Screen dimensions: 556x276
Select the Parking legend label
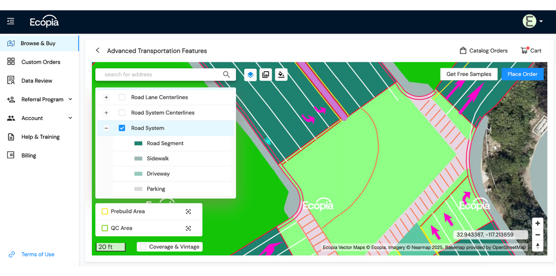156,189
